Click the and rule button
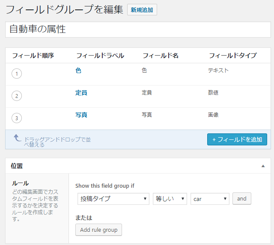The height and width of the screenshot is (245, 274). tap(241, 198)
